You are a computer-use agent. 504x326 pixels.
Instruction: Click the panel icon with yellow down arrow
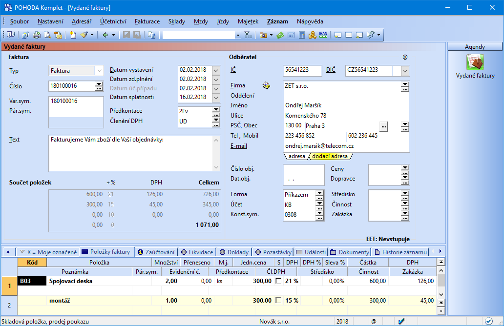(337, 35)
